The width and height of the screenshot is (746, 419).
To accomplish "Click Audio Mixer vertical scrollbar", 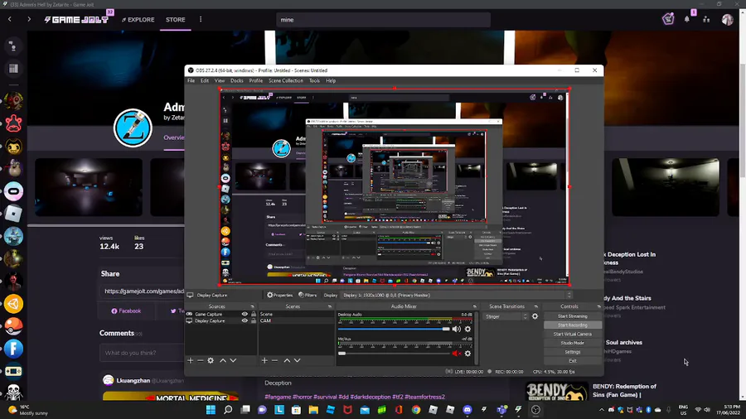I will point(477,338).
